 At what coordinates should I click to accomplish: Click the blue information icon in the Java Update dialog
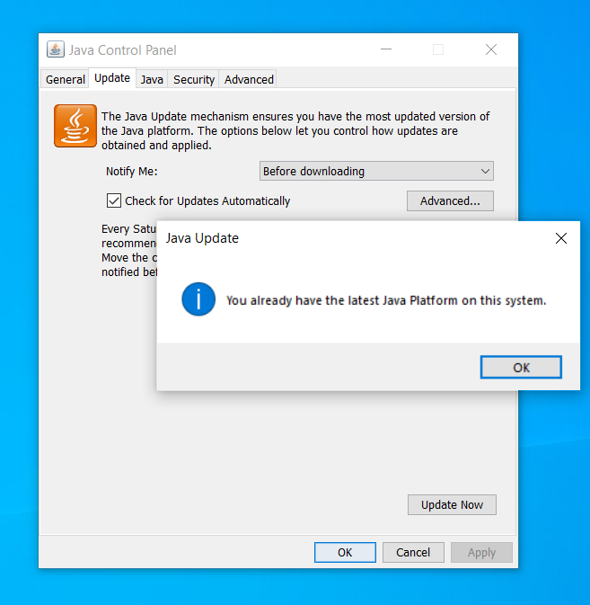tap(198, 299)
